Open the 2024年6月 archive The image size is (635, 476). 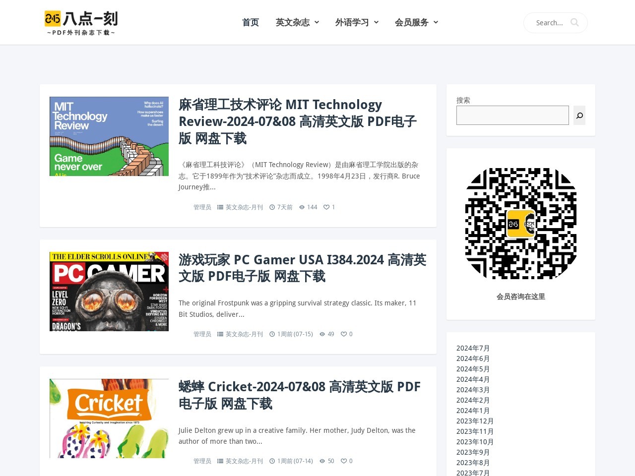[x=473, y=358]
